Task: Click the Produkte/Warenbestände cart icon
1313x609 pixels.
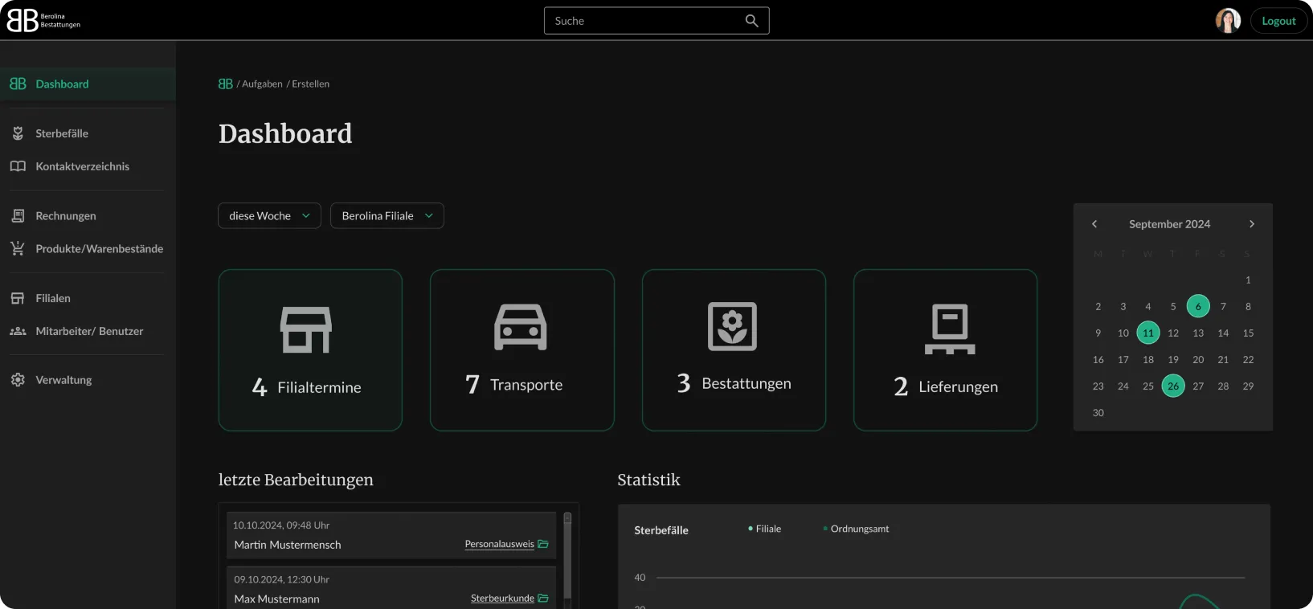Action: (18, 248)
